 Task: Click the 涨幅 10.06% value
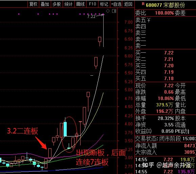click(x=166, y=98)
